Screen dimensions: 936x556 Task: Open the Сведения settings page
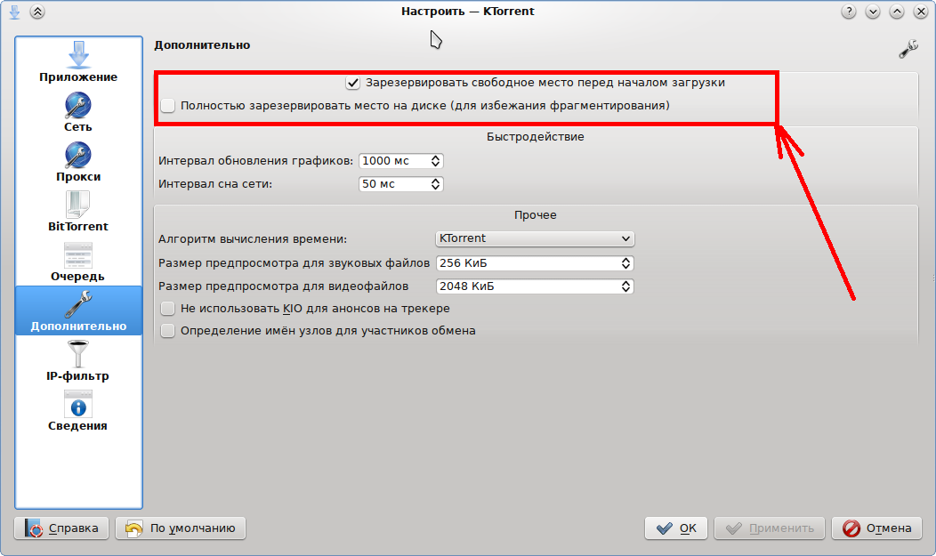pyautogui.click(x=78, y=411)
